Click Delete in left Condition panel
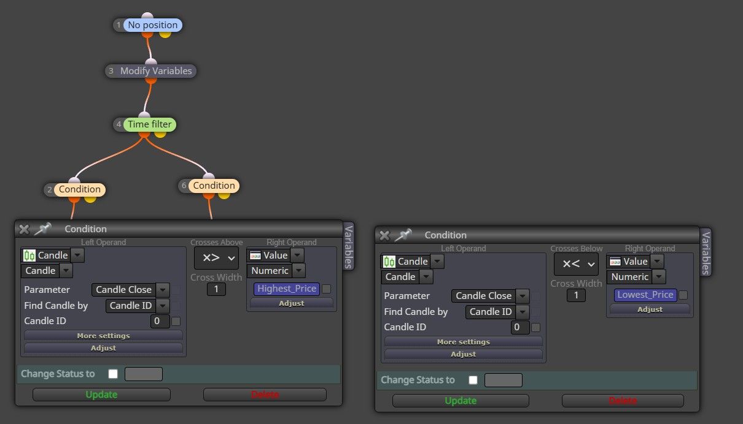 click(265, 395)
